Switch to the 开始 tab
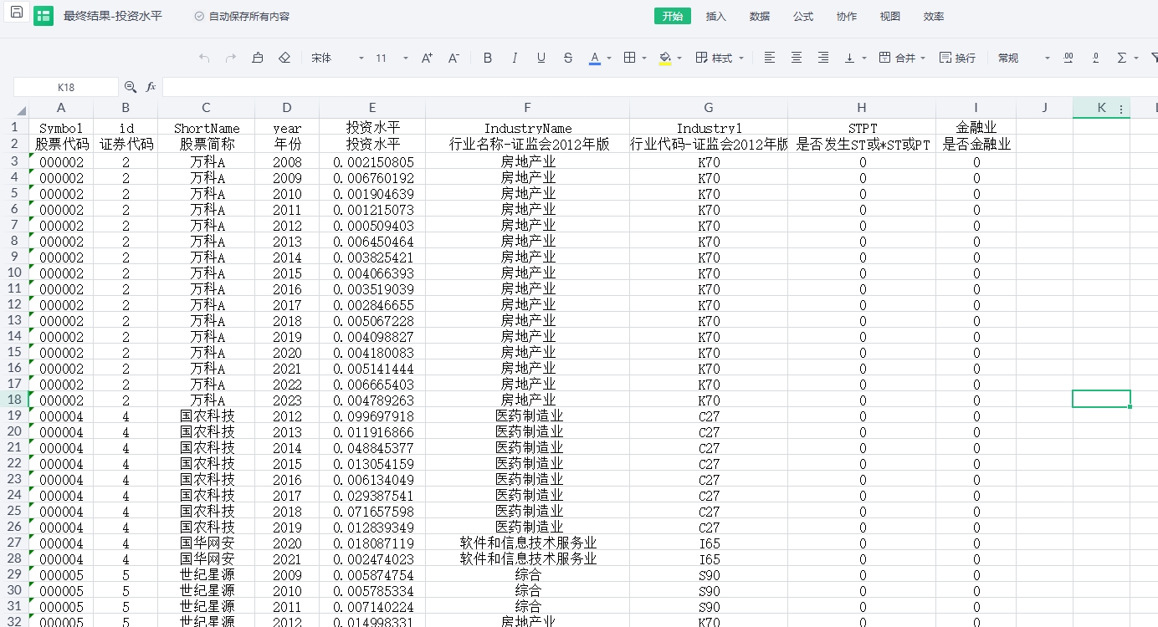 [673, 16]
